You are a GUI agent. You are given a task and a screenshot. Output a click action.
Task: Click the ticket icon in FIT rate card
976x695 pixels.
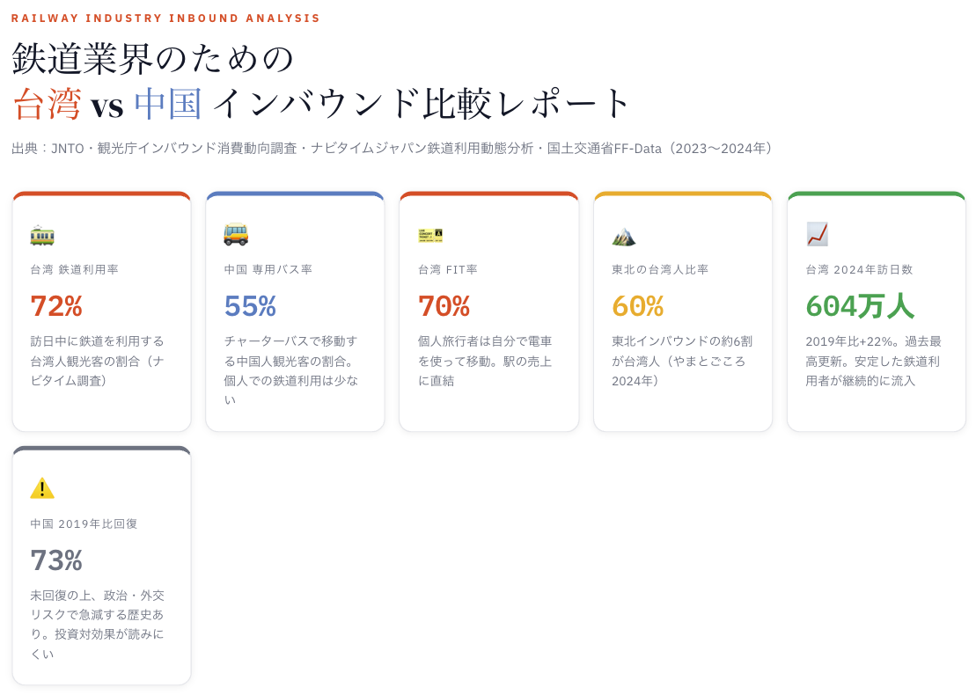click(430, 235)
